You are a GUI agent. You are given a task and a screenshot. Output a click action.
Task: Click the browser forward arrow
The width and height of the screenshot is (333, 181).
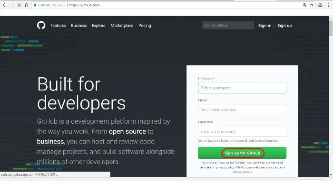(x=12, y=5)
